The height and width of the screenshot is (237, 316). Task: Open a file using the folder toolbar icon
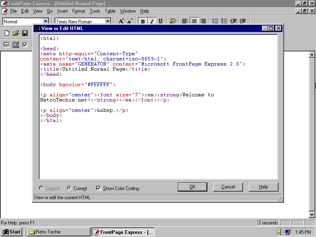(16, 33)
